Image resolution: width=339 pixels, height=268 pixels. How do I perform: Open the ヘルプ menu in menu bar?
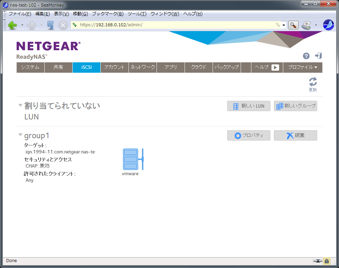pos(193,14)
